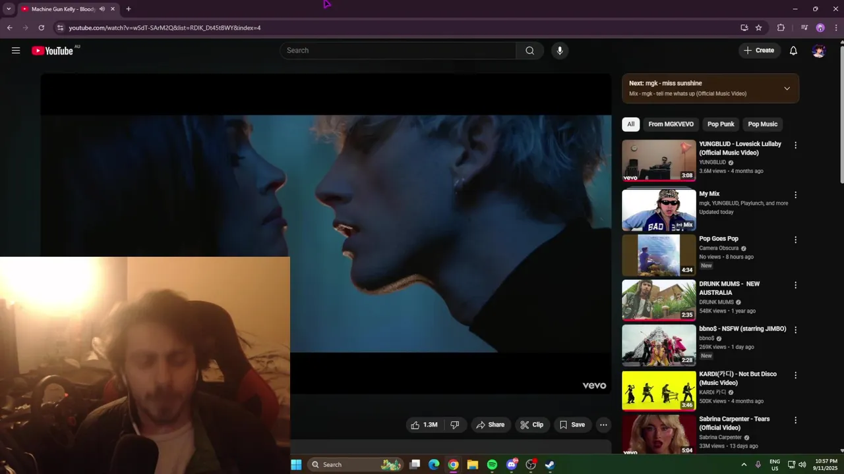Open Camera Obscura channel link
The image size is (844, 474).
pyautogui.click(x=719, y=248)
